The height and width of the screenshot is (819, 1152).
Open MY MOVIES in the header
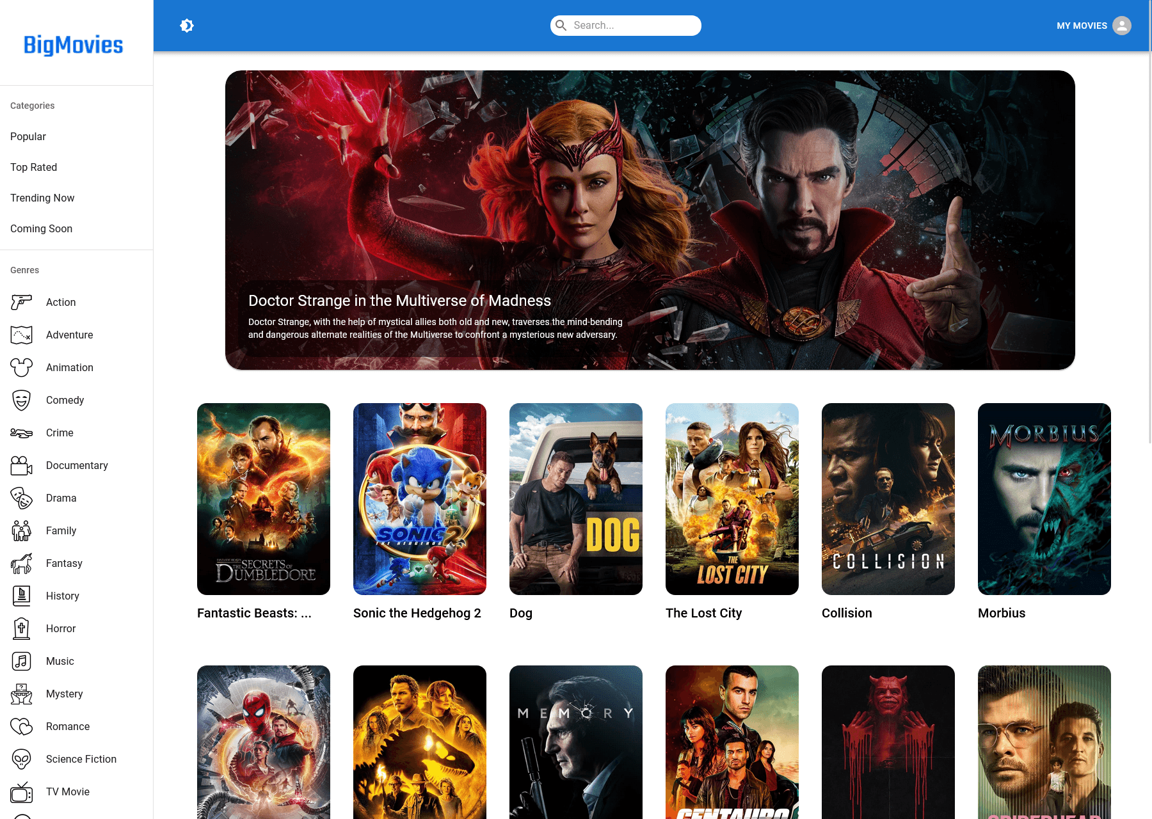tap(1082, 26)
